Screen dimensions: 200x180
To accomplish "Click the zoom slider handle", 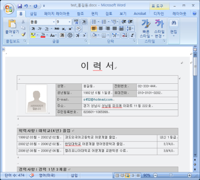I will (x=171, y=175).
